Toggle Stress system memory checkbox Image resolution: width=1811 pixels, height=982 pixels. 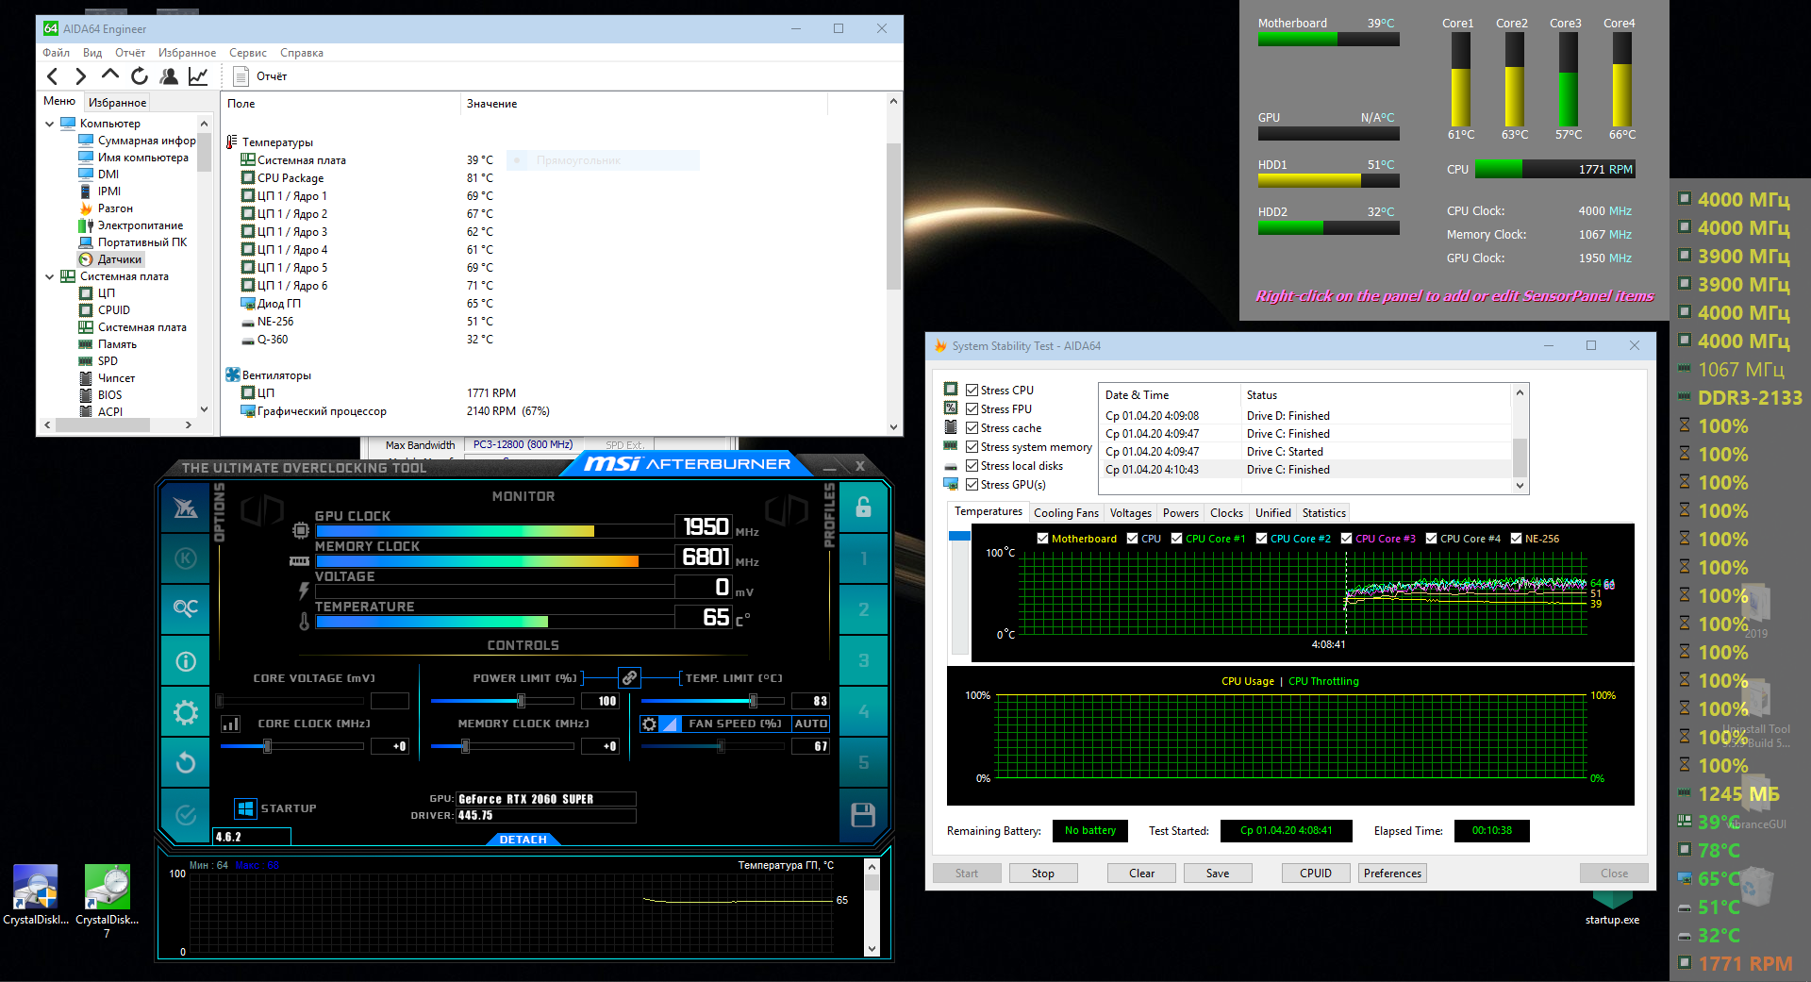coord(972,447)
